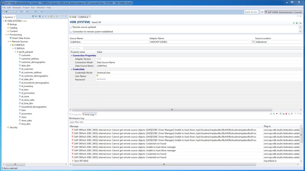Open the File menu
305x171 pixels.
[4, 8]
